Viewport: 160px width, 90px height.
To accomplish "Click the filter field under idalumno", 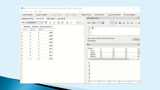I will click(x=27, y=29).
